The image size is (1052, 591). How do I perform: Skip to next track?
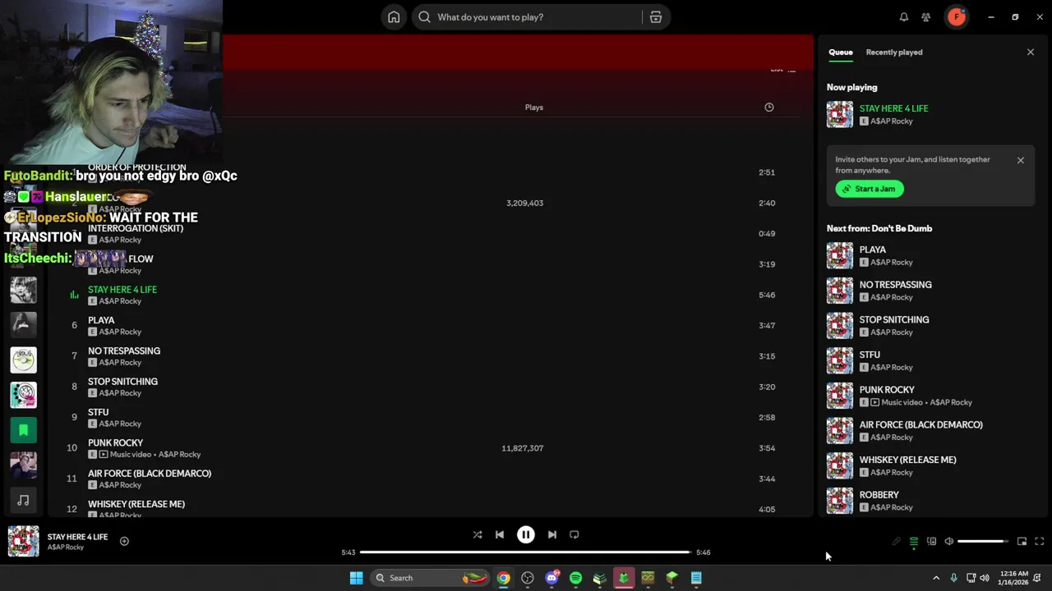point(552,534)
